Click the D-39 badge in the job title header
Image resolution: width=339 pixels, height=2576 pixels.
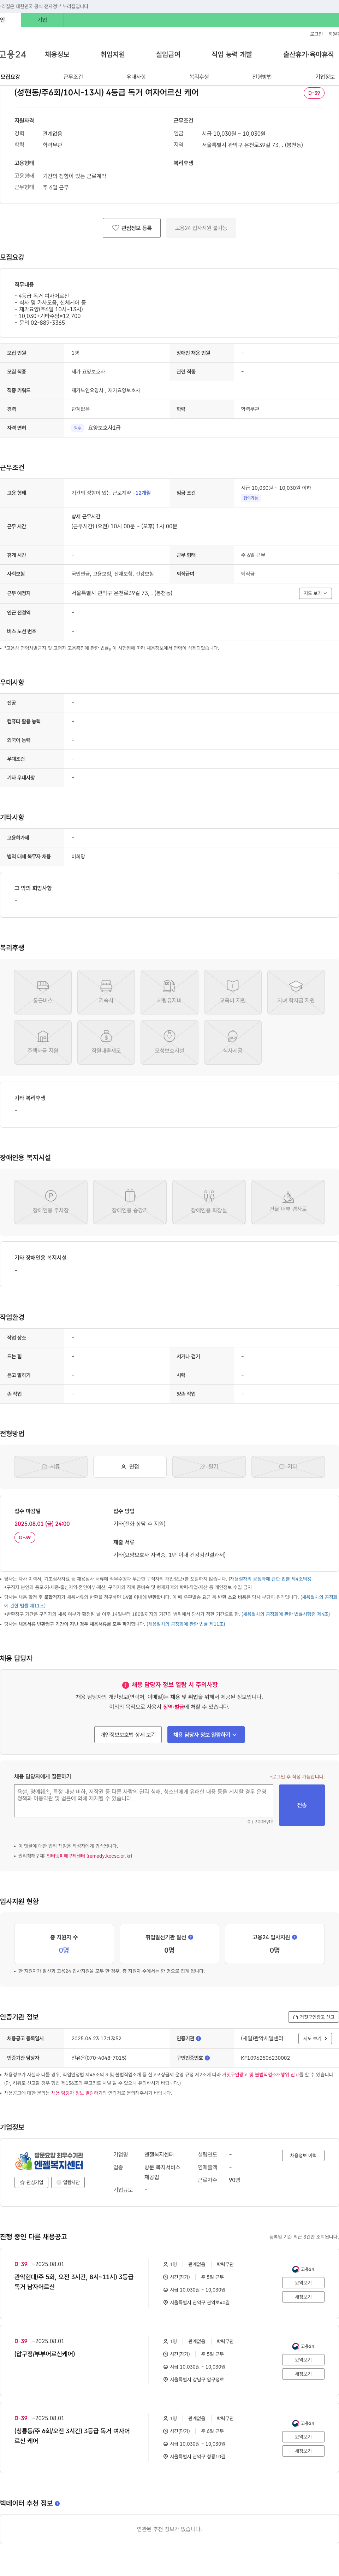click(314, 93)
